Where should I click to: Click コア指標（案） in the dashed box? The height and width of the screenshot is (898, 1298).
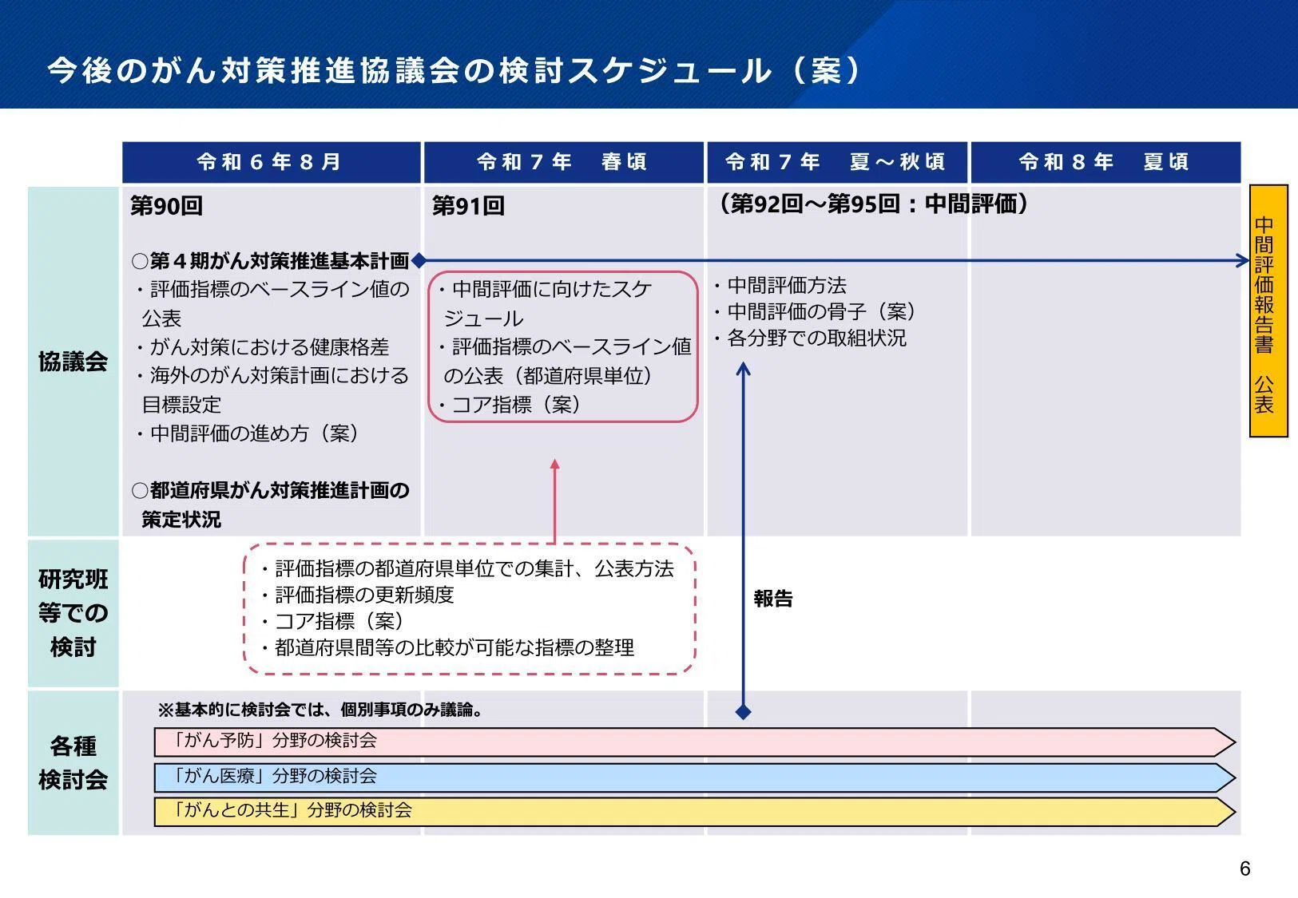[332, 621]
